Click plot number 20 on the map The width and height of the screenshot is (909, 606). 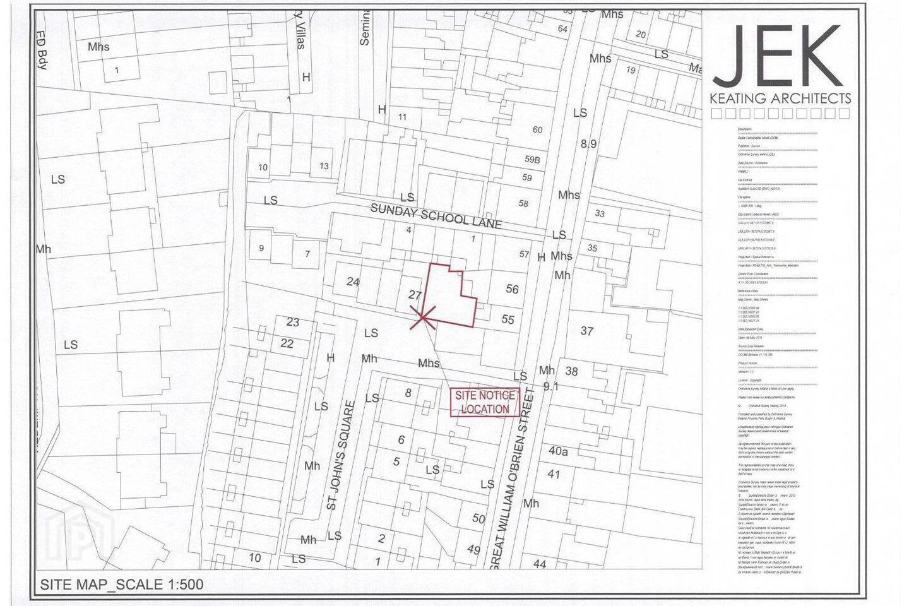641,34
